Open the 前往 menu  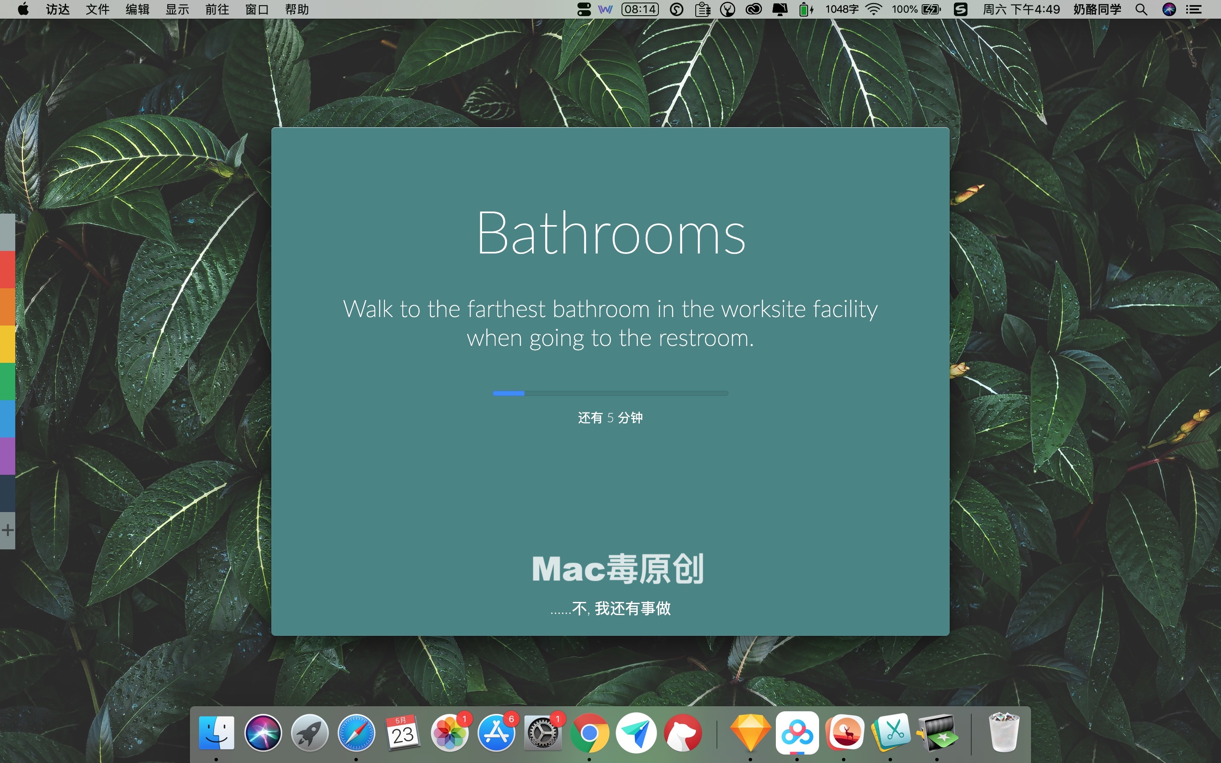[217, 9]
